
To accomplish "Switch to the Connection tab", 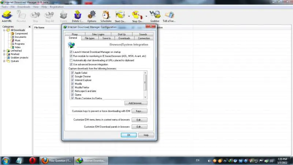I will (x=144, y=38).
